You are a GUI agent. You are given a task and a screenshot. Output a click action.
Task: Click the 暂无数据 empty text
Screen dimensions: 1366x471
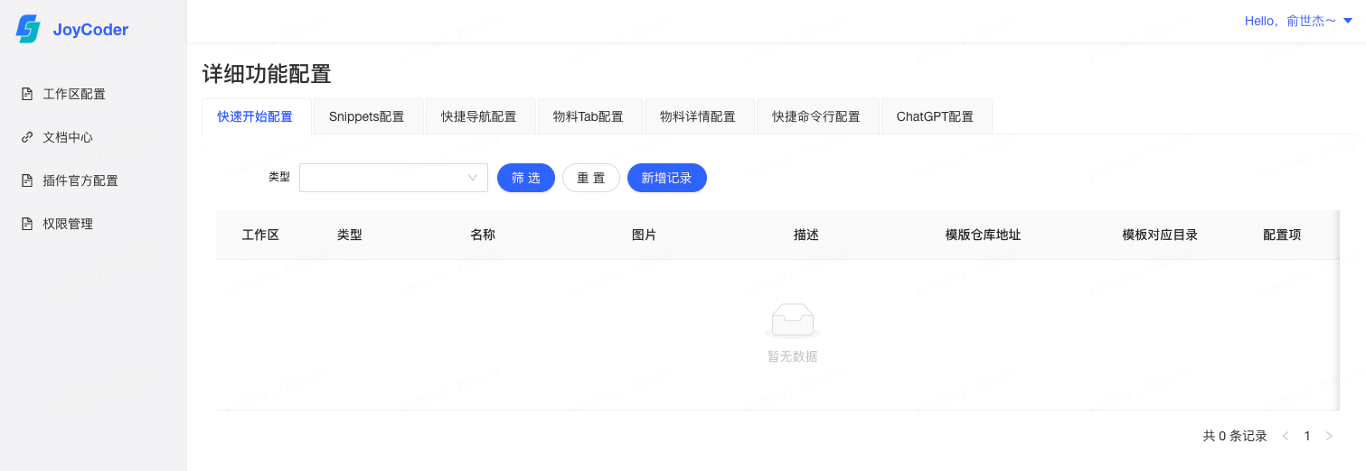(x=793, y=356)
